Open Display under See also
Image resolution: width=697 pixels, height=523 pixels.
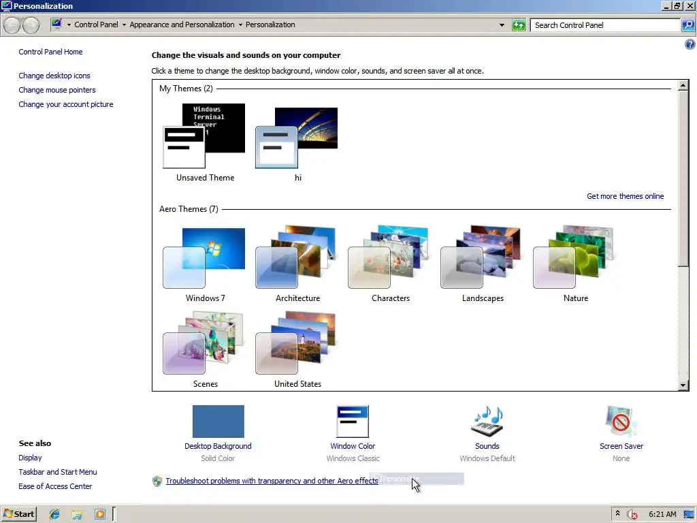click(x=30, y=458)
